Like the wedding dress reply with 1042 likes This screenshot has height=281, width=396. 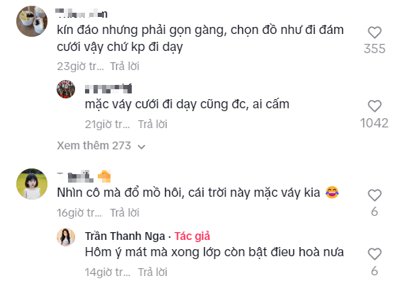pyautogui.click(x=375, y=106)
